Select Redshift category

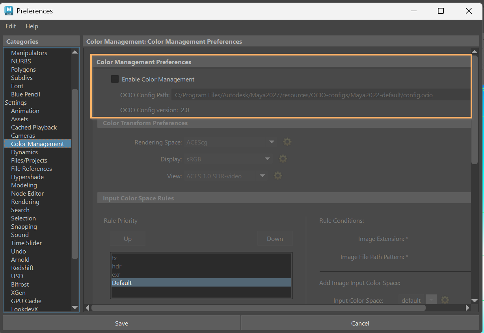(x=22, y=268)
